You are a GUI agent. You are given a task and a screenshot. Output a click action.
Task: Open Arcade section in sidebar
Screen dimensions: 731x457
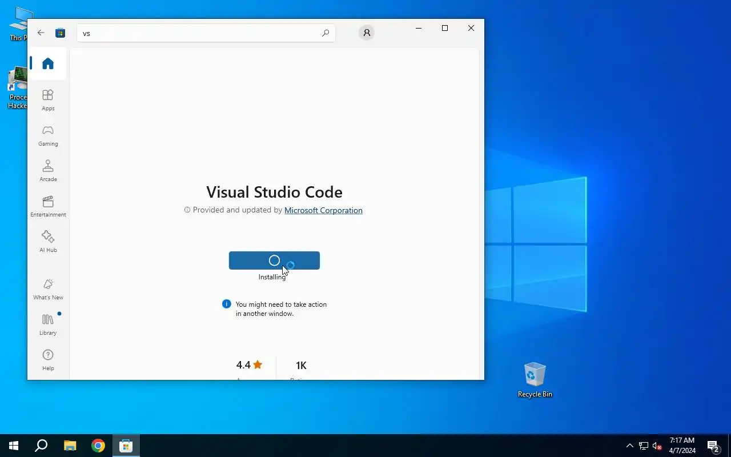[48, 171]
